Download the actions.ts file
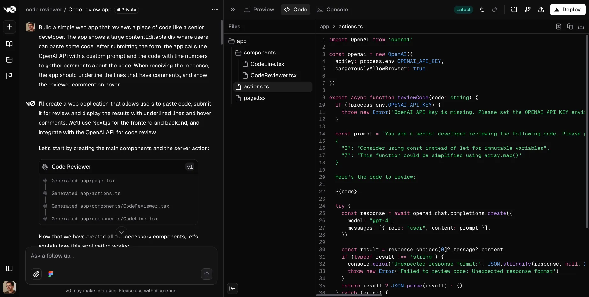The width and height of the screenshot is (589, 297). [581, 26]
